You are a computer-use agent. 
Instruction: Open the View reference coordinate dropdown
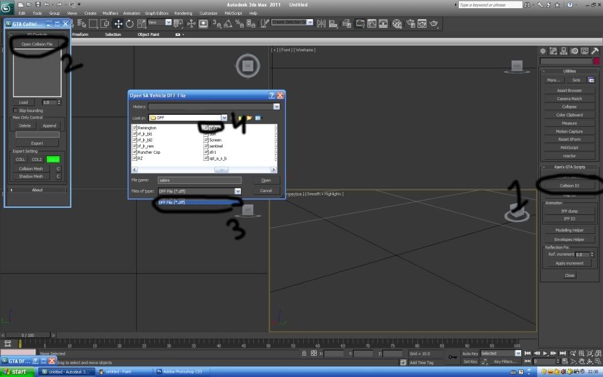[x=168, y=23]
